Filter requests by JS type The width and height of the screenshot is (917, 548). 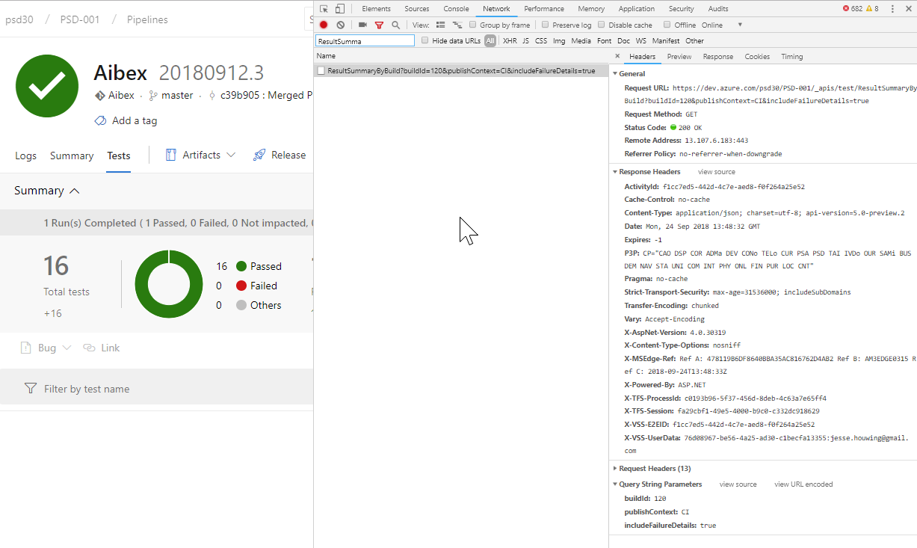[x=525, y=40]
